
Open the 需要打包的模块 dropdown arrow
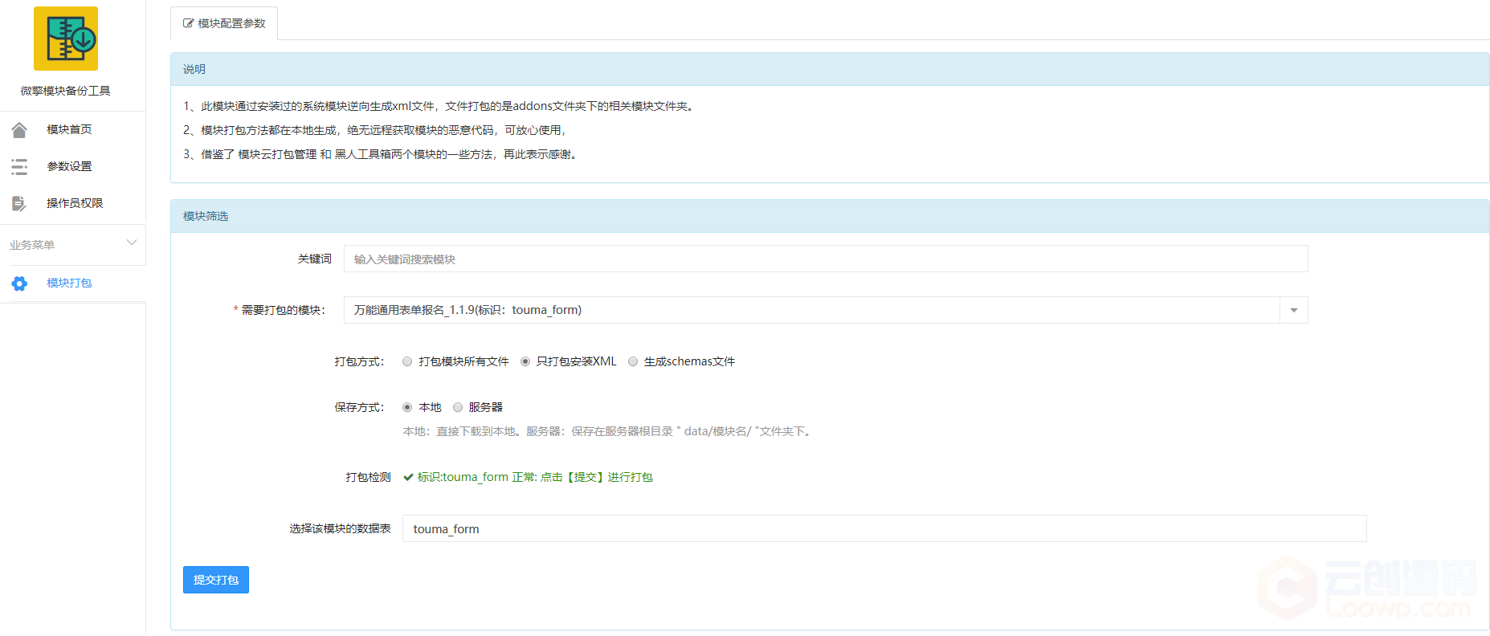(x=1294, y=310)
